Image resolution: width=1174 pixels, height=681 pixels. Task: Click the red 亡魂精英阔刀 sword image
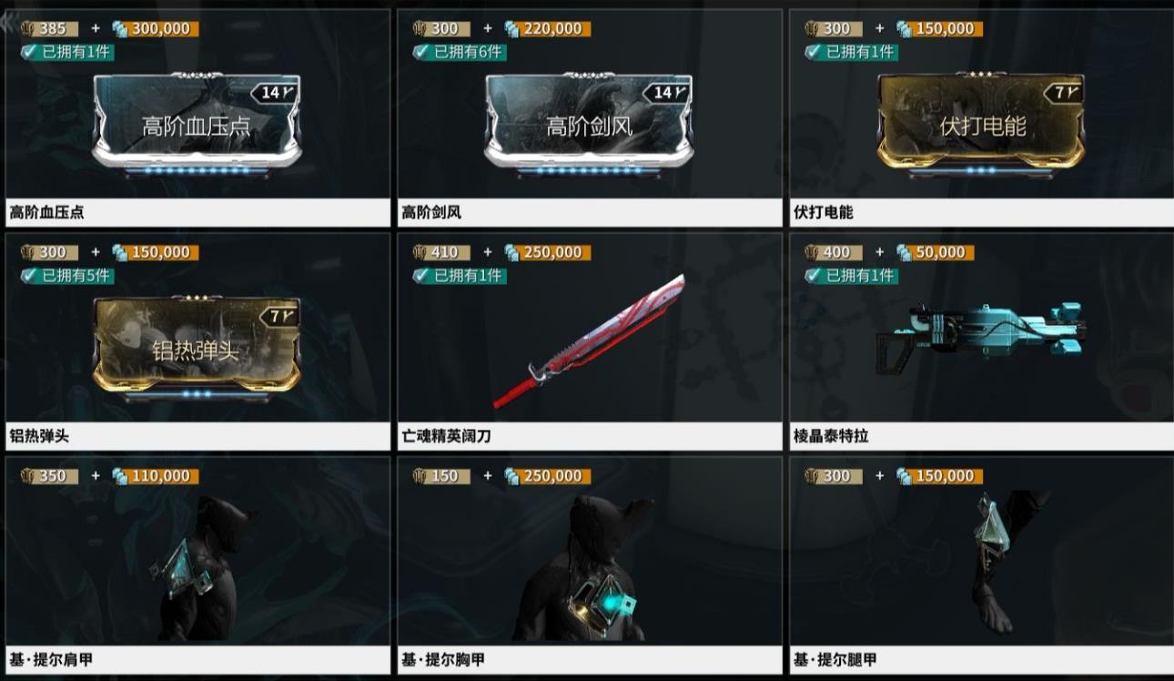coord(589,342)
